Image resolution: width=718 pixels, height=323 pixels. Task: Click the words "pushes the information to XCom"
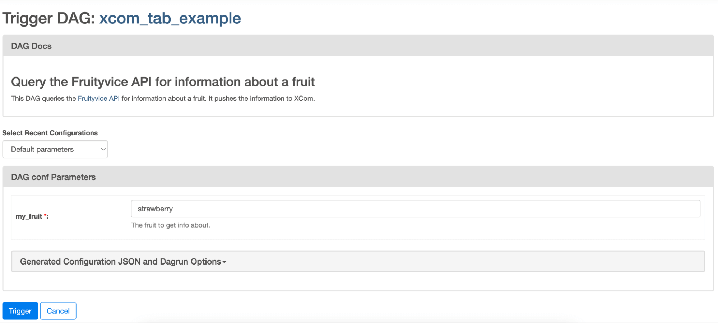tap(264, 99)
